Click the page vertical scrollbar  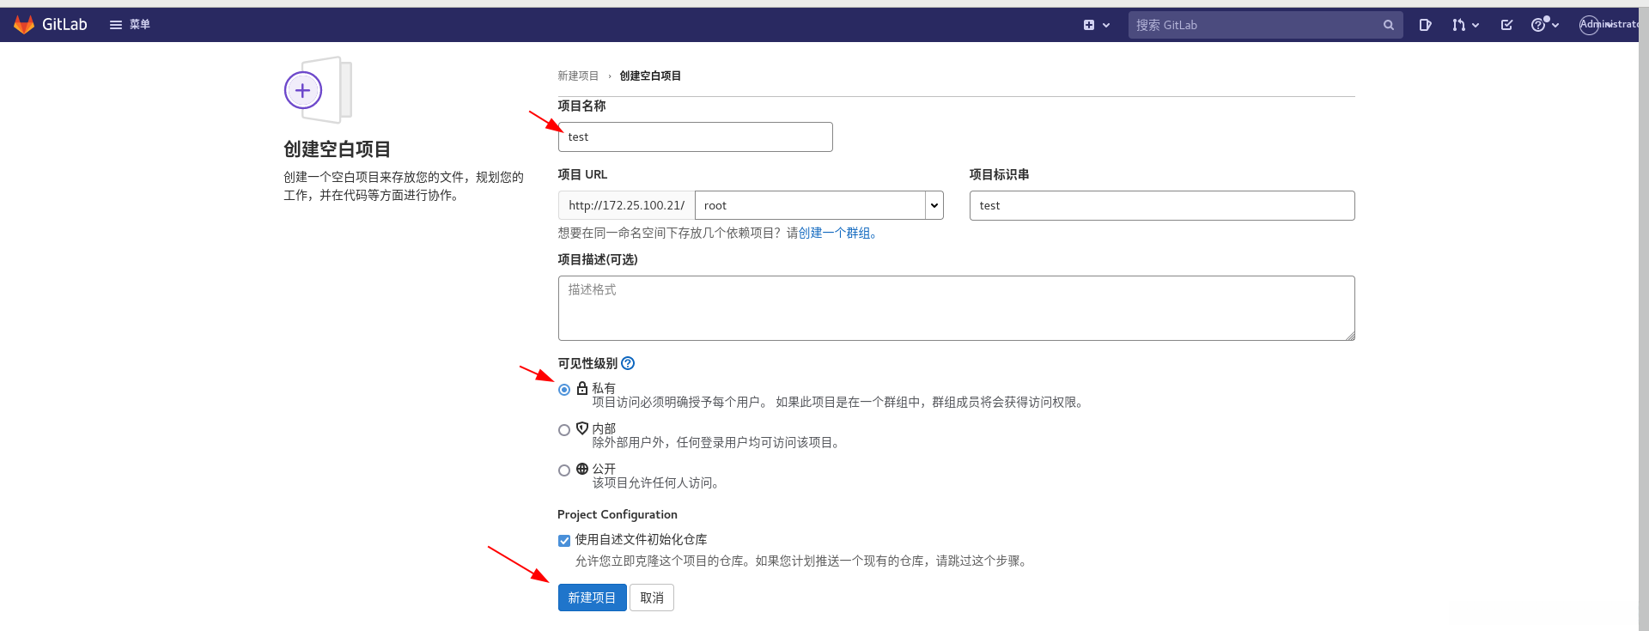point(1644,319)
